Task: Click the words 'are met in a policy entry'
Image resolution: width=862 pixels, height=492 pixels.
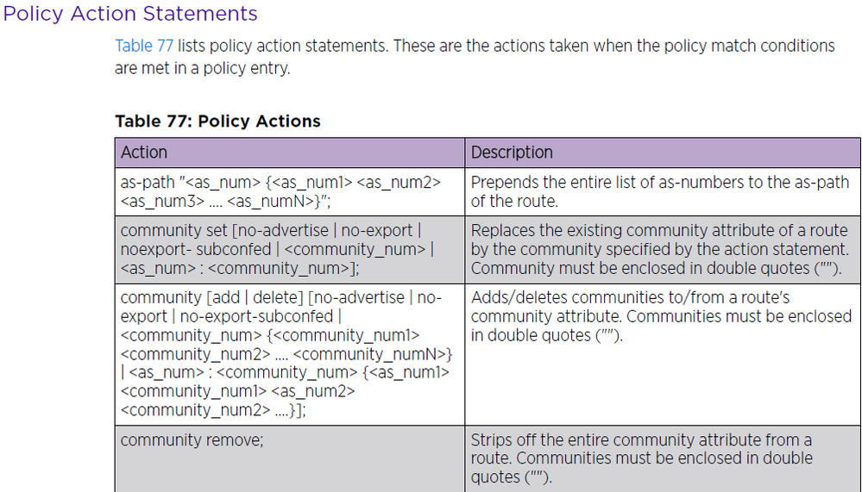Action: coord(201,68)
